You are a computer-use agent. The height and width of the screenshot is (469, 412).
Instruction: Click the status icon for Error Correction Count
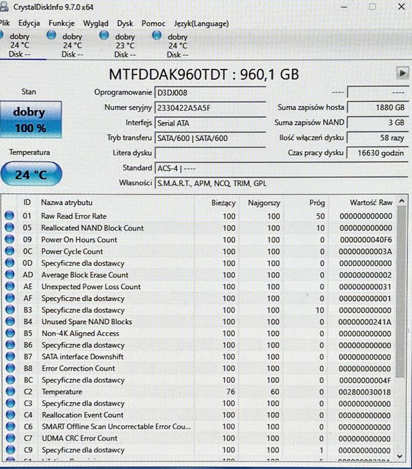tap(10, 368)
